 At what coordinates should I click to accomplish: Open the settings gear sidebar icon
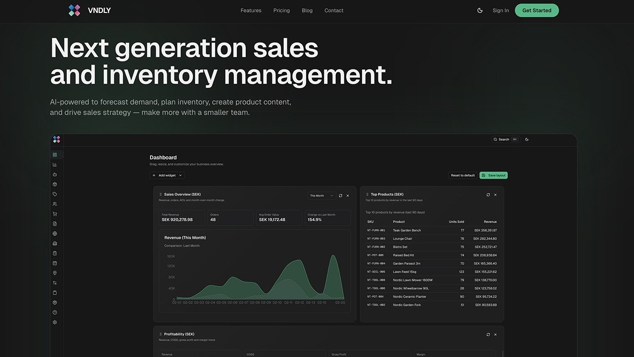pos(55,322)
